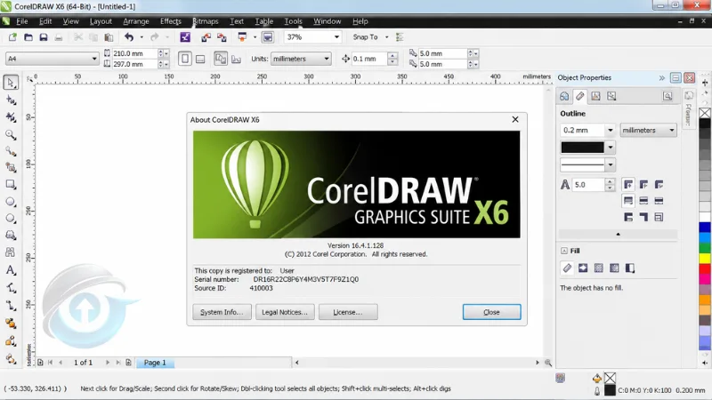This screenshot has height=400, width=712.
Task: Select the Polygon tool in the toolbox
Action: (x=11, y=219)
